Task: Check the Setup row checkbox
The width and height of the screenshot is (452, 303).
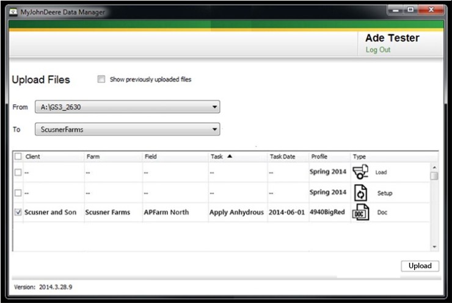Action: pos(18,193)
